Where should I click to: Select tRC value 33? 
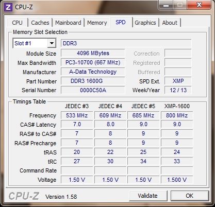tap(177, 161)
